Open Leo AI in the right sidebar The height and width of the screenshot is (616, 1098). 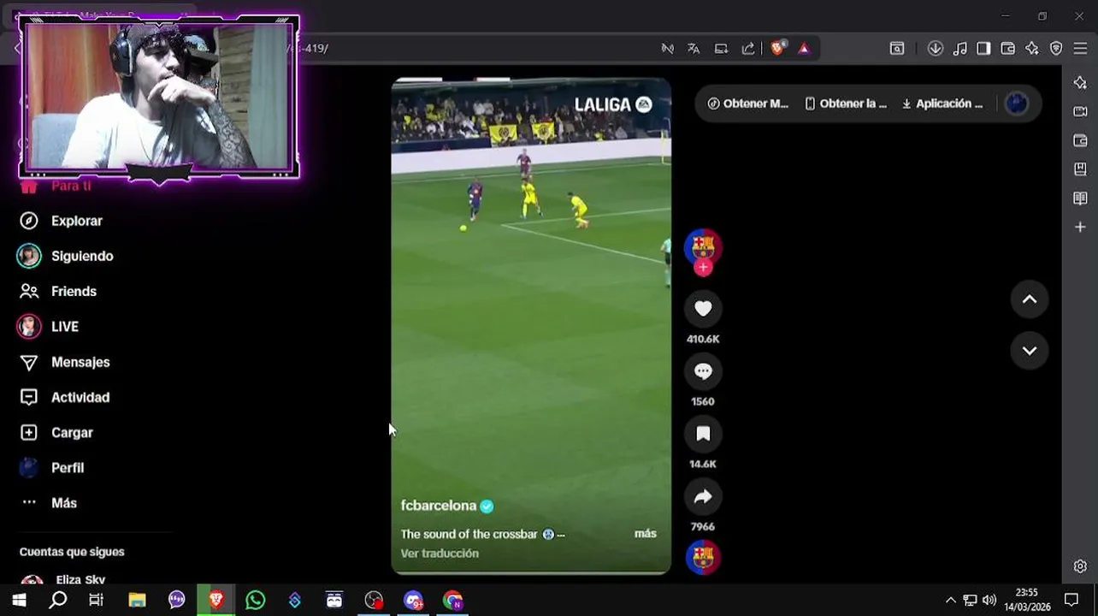coord(1080,82)
